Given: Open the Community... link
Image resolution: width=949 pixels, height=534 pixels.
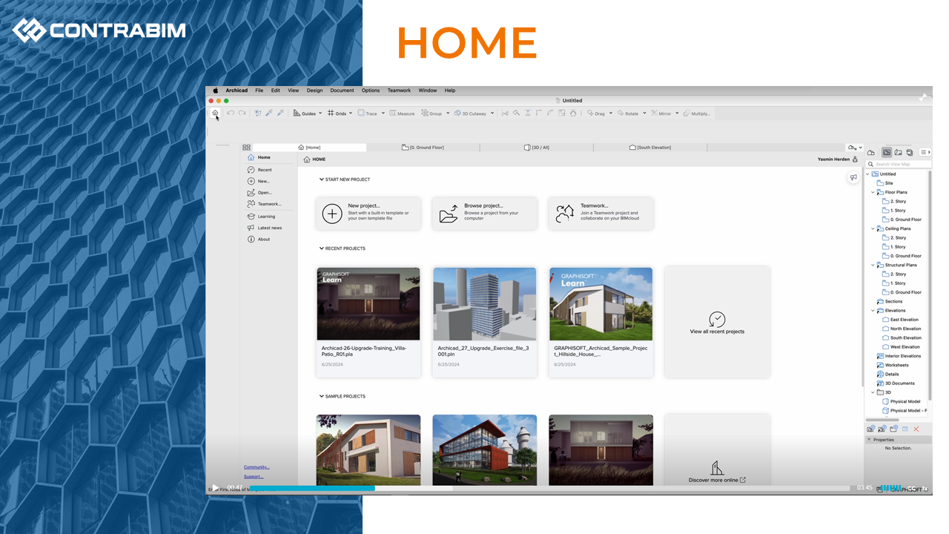Looking at the screenshot, I should tap(257, 467).
